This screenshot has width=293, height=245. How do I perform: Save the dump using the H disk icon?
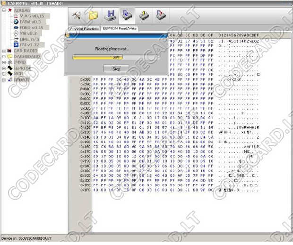coord(111,16)
